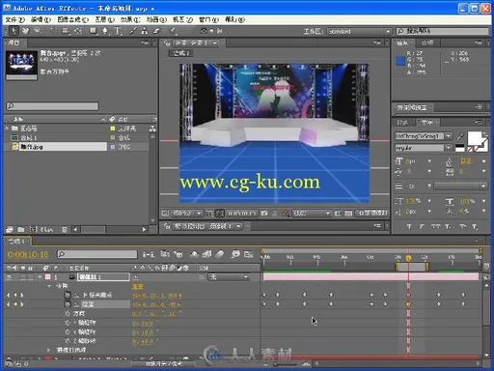Open the layer parent dropdown in timeline

point(229,277)
